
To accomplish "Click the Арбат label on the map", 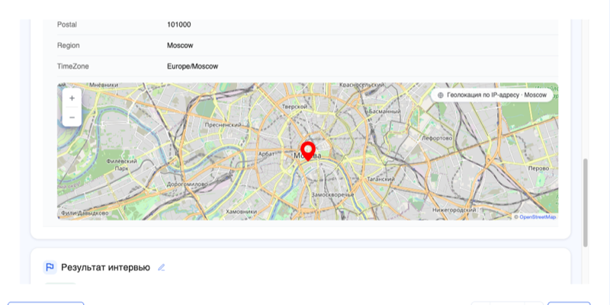I will pyautogui.click(x=266, y=154).
